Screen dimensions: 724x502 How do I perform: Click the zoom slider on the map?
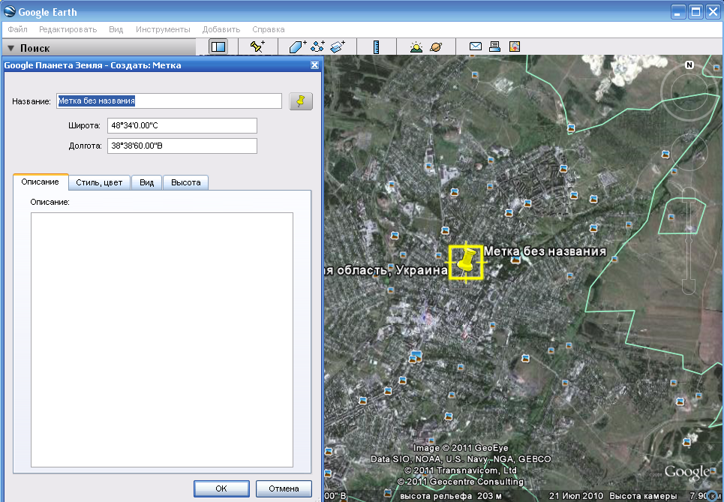(x=689, y=240)
